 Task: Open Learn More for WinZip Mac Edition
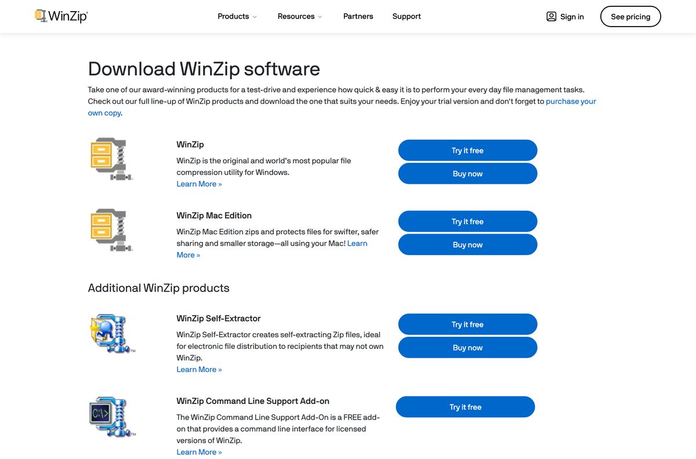tap(357, 243)
